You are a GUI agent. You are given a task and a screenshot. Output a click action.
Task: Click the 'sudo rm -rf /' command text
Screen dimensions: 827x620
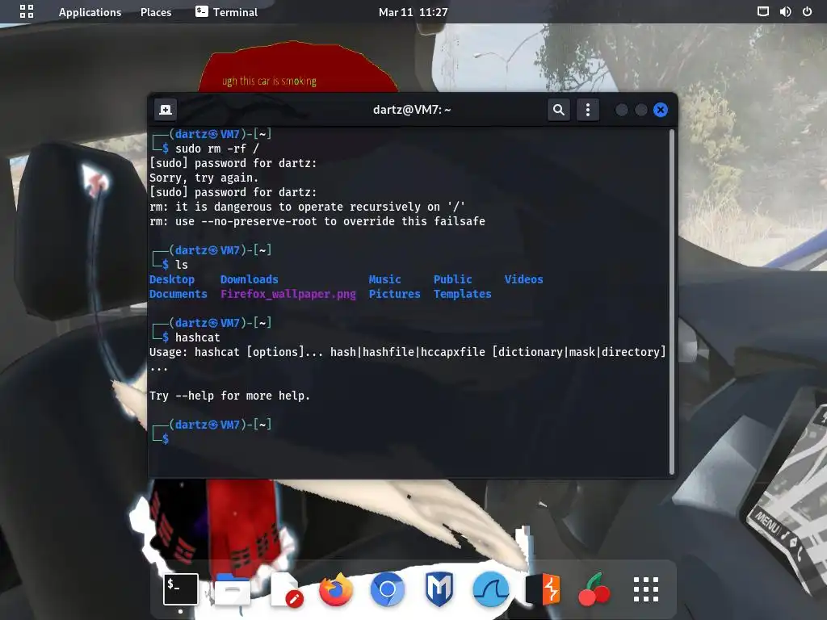[216, 149]
